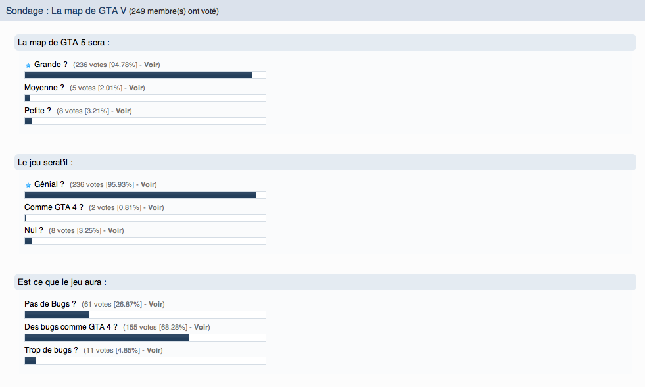Click the Pas de Bugs result bar
The image size is (645, 387).
click(145, 315)
